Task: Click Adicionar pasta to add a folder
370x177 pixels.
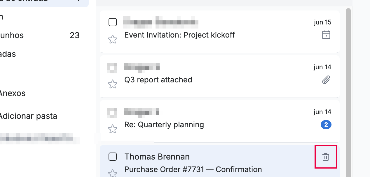Action: tap(28, 116)
